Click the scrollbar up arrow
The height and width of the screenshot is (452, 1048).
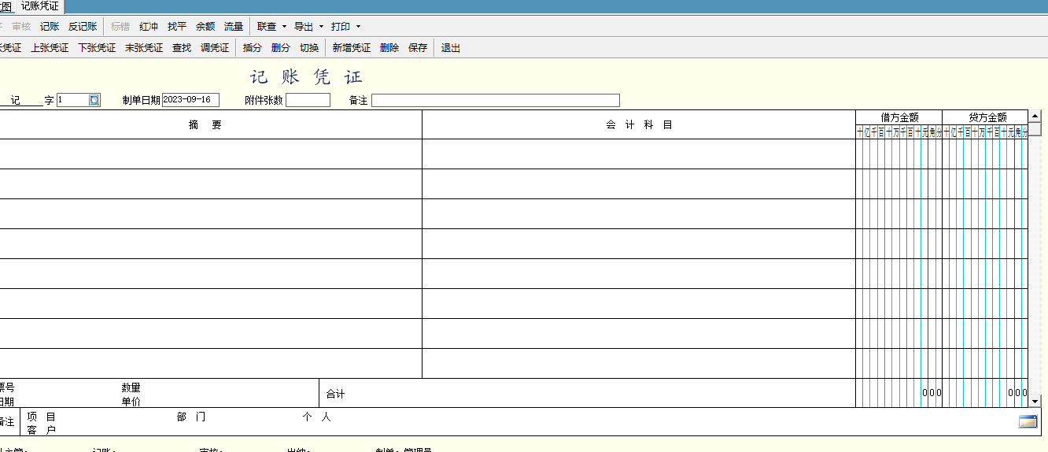click(x=1035, y=117)
